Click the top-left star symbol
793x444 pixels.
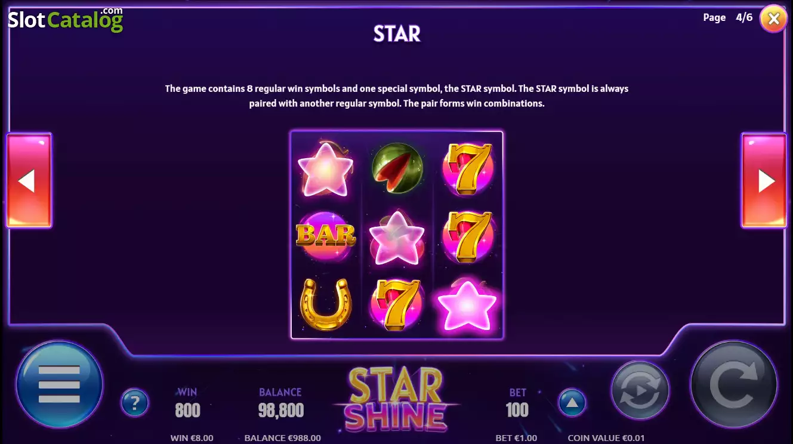(x=326, y=169)
